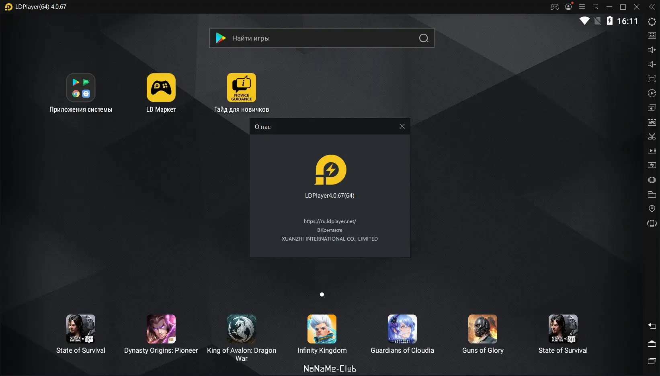Toggle fullscreen mode from sidebar
Viewport: 660px width, 376px height.
(652, 79)
